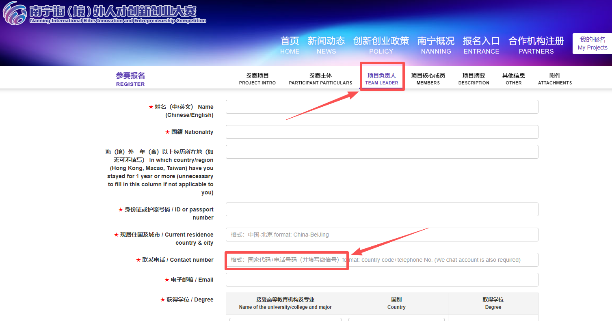Image resolution: width=612 pixels, height=321 pixels.
Task: Click the 电子邮箱 / Email label
Action: tap(189, 280)
